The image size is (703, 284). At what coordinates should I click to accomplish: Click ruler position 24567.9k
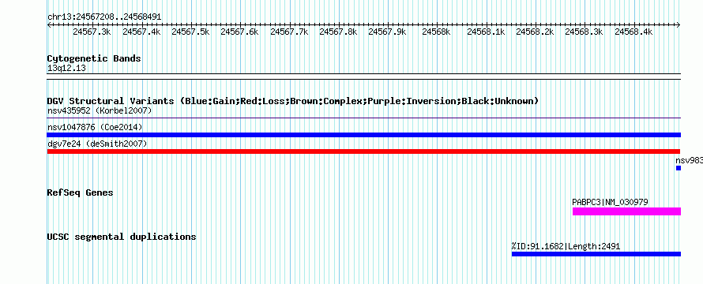pyautogui.click(x=387, y=32)
